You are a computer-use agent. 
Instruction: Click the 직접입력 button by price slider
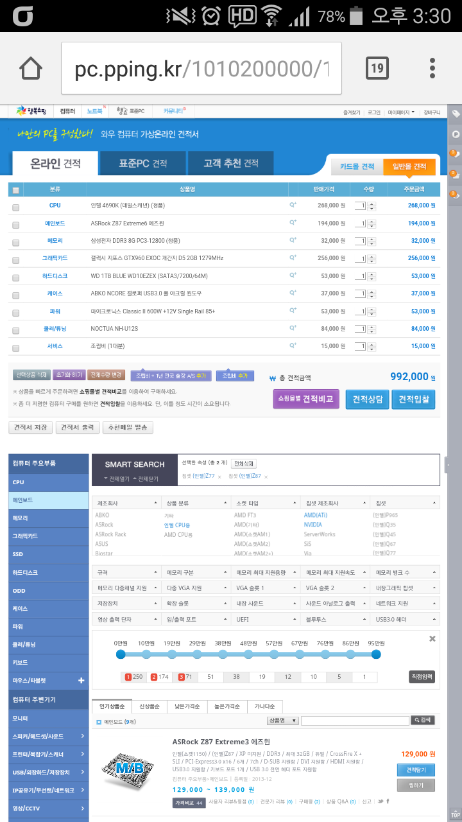coord(422,676)
